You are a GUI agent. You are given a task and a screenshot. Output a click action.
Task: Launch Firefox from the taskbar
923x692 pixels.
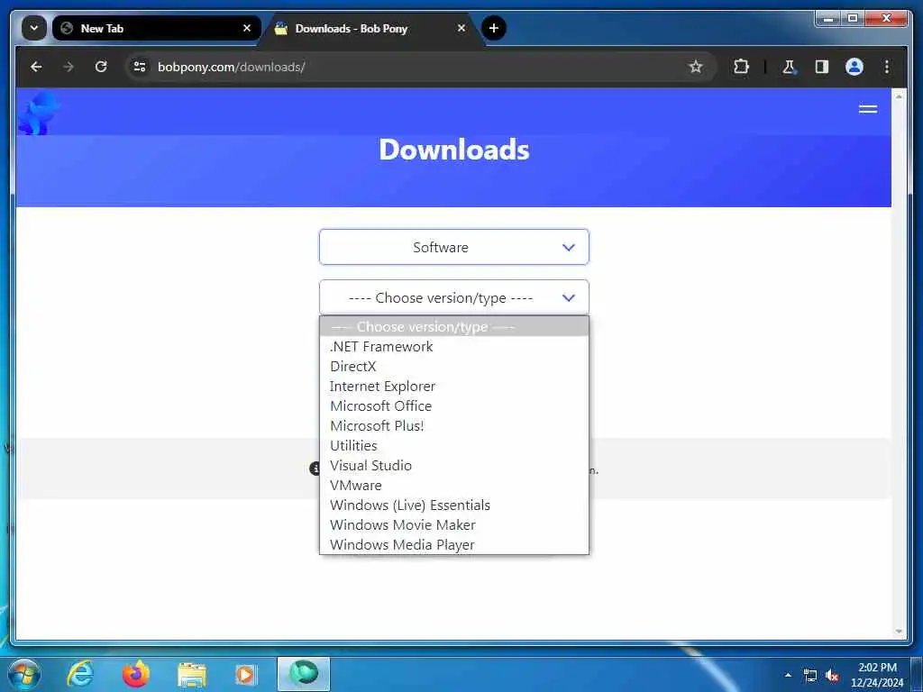tap(136, 674)
